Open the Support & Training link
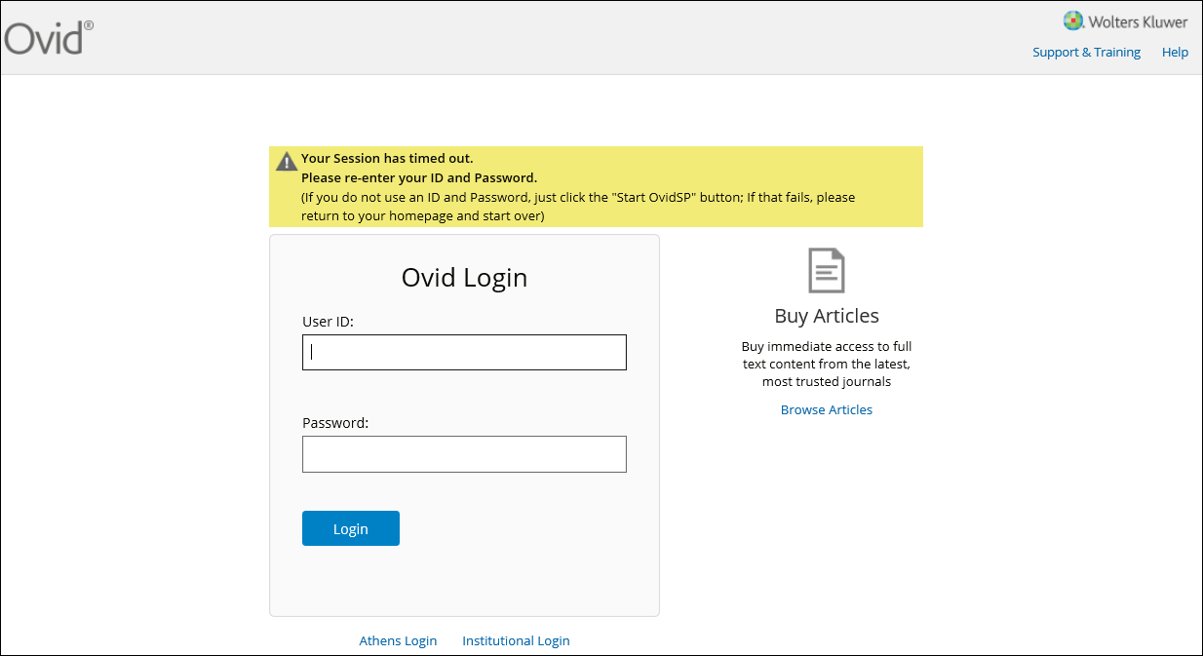The height and width of the screenshot is (656, 1203). tap(1086, 53)
